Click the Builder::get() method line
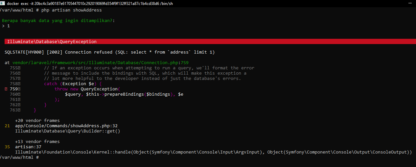Image resolution: width=416 pixels, height=167 pixels. pos(68,131)
